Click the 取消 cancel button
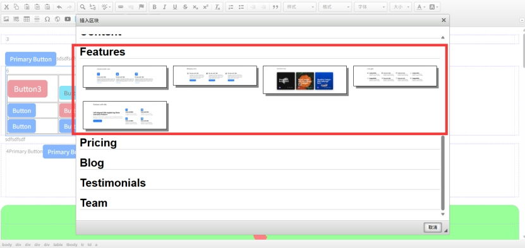Viewport: 525px width, 248px height. pyautogui.click(x=433, y=227)
